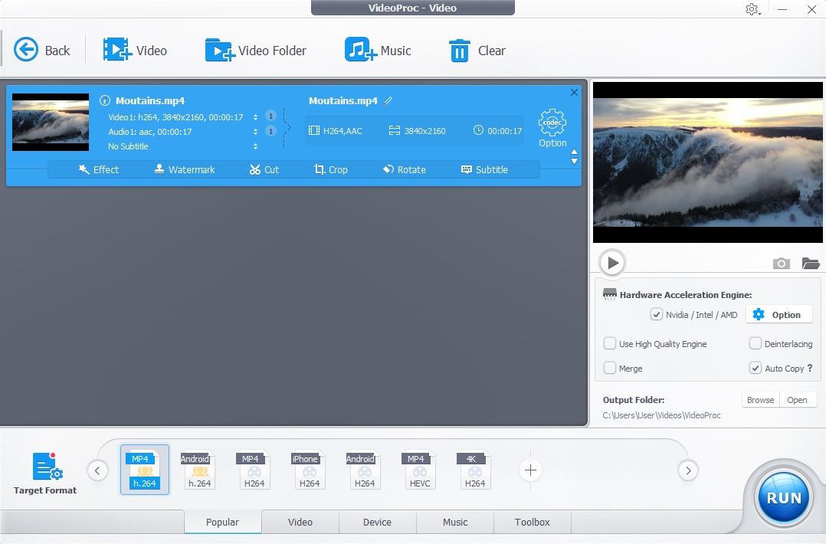
Task: Click the right chevron to see more formats
Action: (x=688, y=470)
